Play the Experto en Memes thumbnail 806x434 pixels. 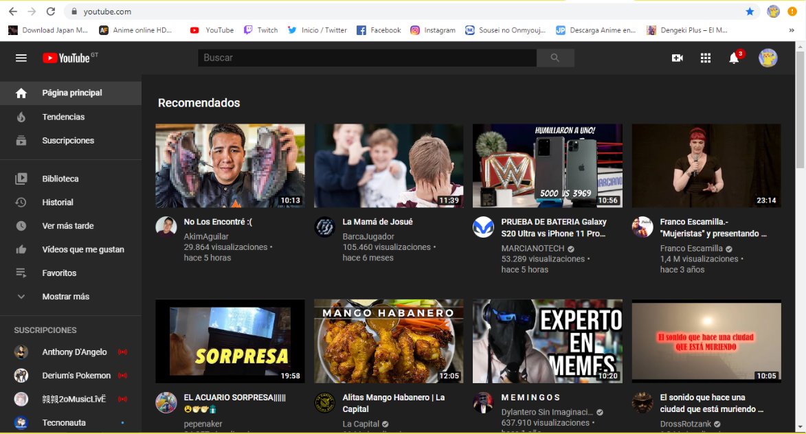coord(548,341)
